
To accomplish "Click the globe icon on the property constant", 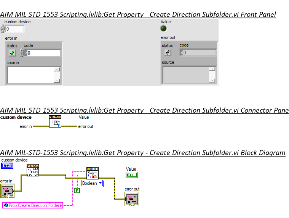I will point(6,205).
